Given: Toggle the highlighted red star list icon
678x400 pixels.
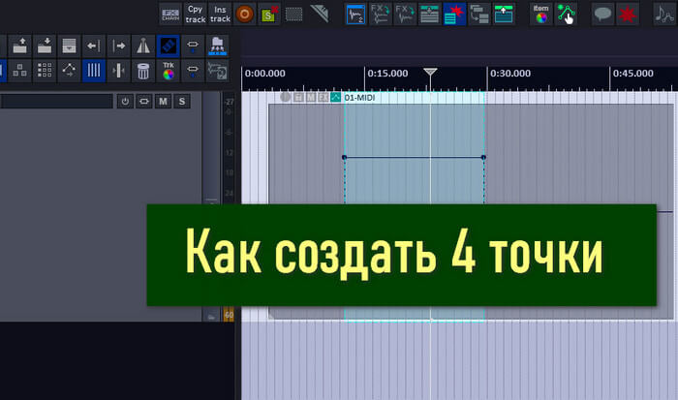Looking at the screenshot, I should (x=454, y=15).
